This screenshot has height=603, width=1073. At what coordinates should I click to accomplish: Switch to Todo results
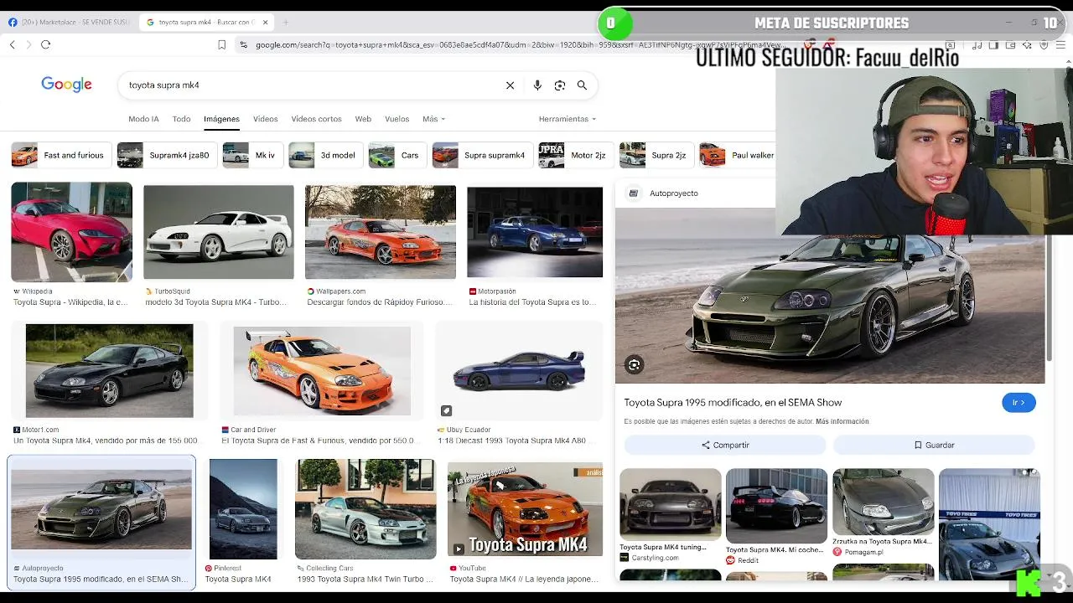tap(181, 119)
